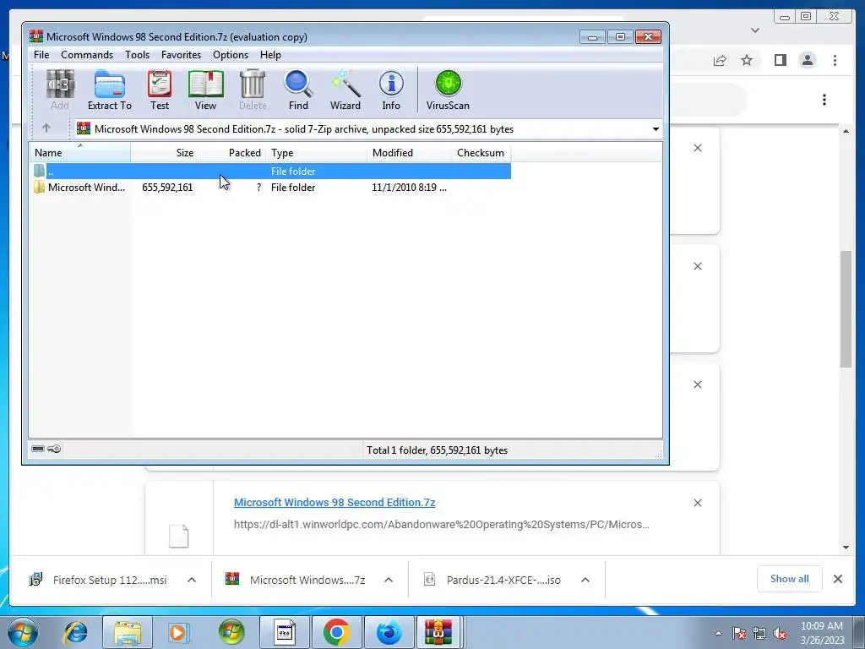
Task: Click 'Total 1 folder, 655,592,161 bytes' status text
Action: pos(437,450)
